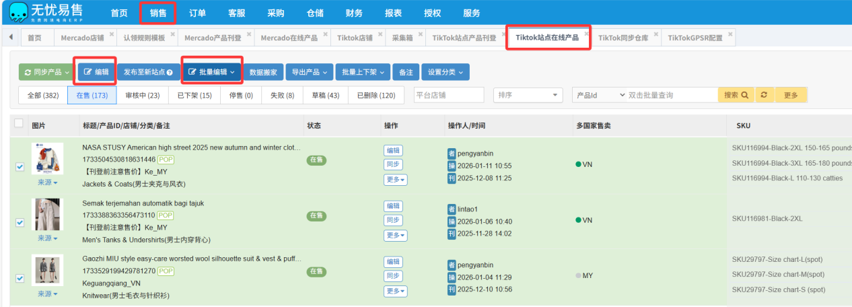Open the 订单 menu in top navigation
The image size is (852, 307).
coord(197,13)
